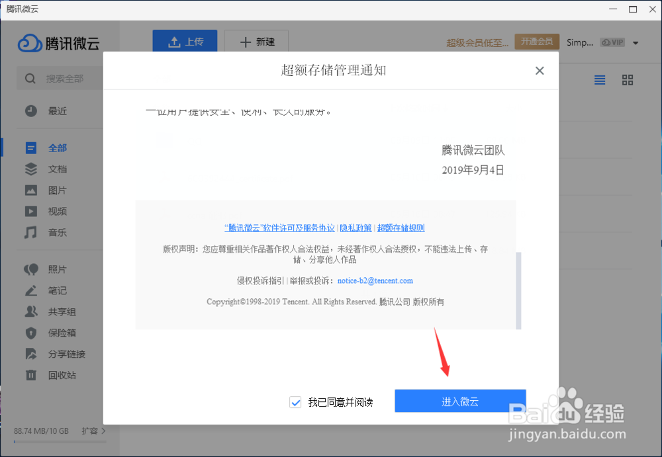Close the 超额存储管理通知 dialog
This screenshot has height=457, width=662.
(x=540, y=71)
